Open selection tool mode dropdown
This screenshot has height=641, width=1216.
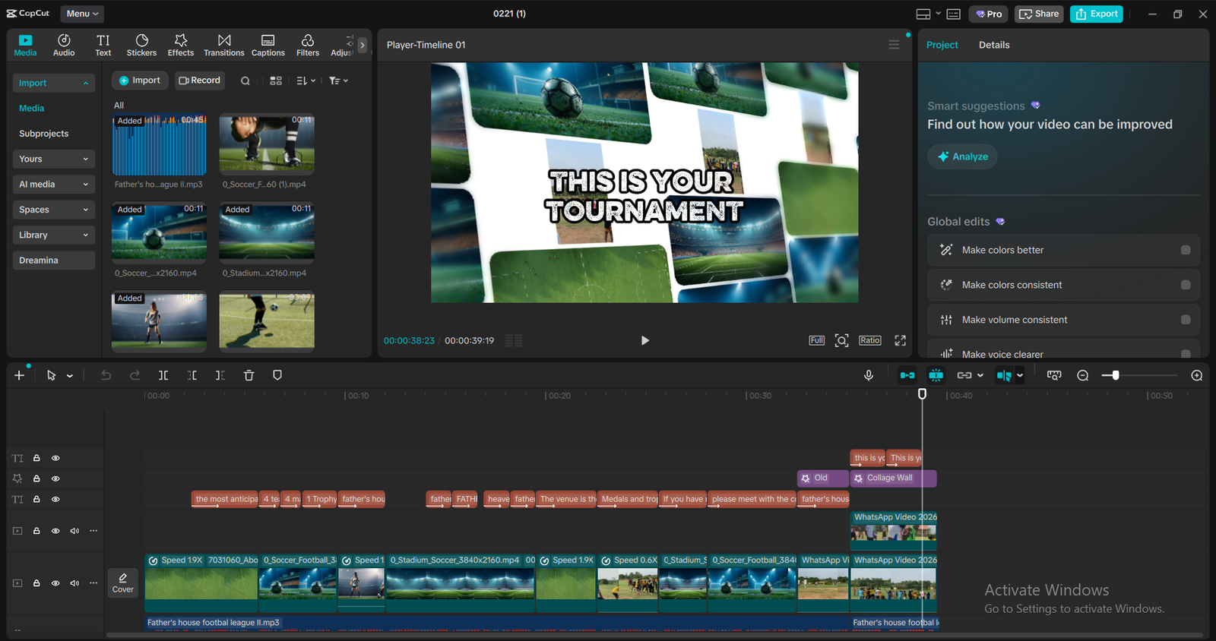[x=70, y=376]
